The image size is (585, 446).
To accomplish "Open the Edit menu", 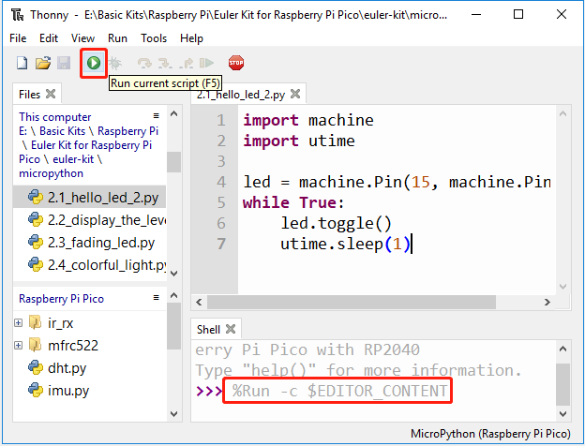I will (x=49, y=38).
